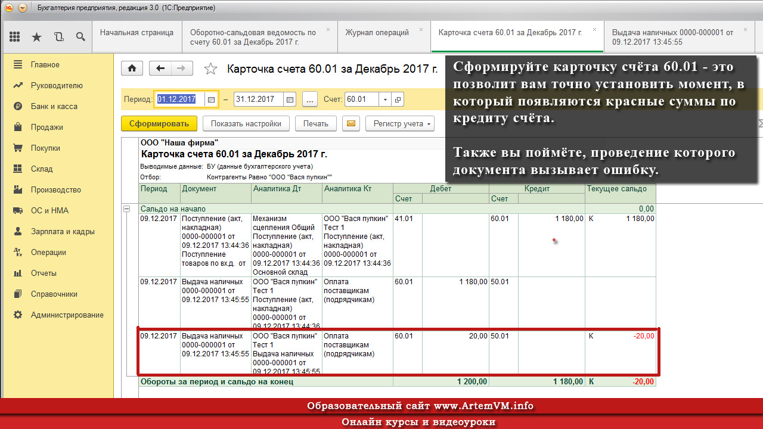This screenshot has height=429, width=763.
Task: Click the period start date field
Action: point(179,100)
